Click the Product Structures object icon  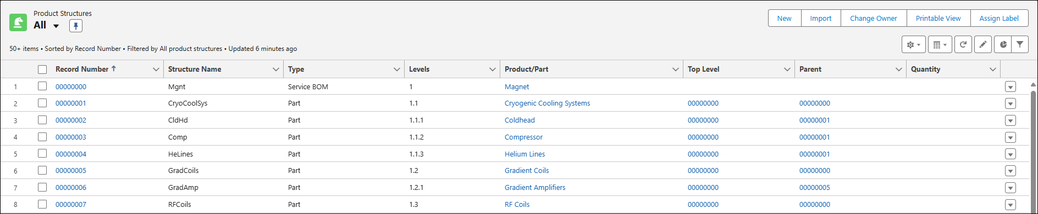(x=18, y=22)
